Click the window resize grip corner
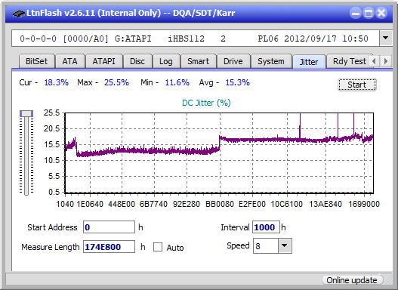The width and height of the screenshot is (398, 290). [x=388, y=280]
